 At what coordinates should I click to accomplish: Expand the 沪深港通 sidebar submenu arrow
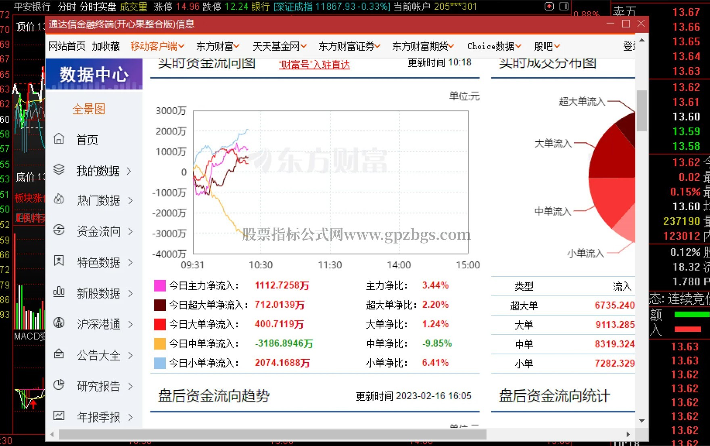130,324
